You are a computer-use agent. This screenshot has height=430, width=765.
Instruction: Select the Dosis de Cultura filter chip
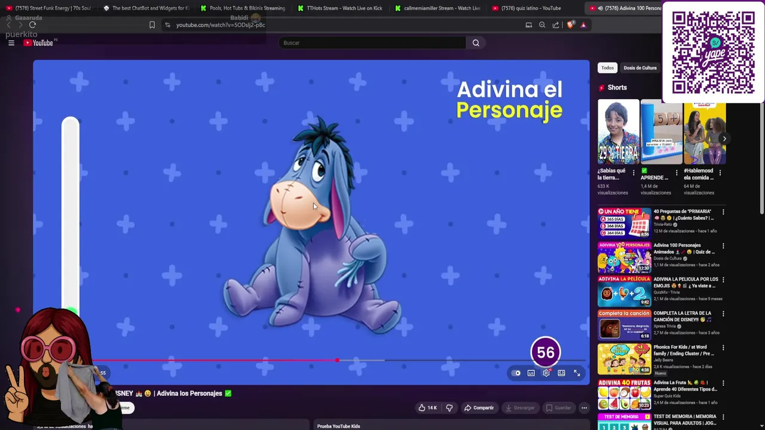click(640, 67)
